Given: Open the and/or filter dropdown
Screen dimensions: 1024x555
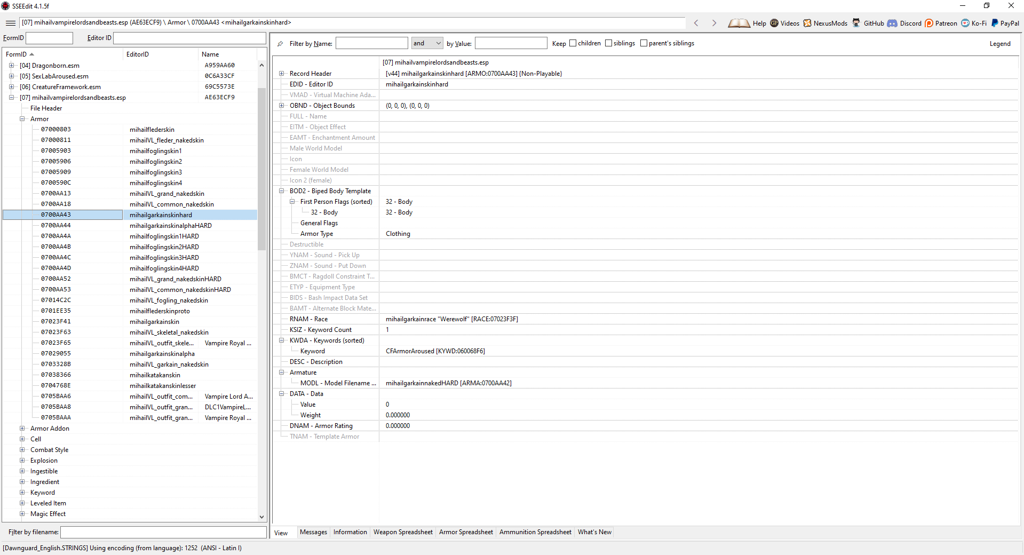Looking at the screenshot, I should [427, 43].
